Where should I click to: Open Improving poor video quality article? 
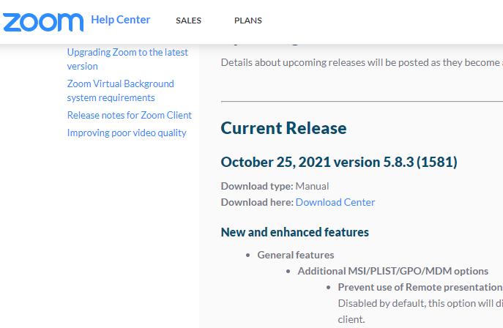click(127, 133)
